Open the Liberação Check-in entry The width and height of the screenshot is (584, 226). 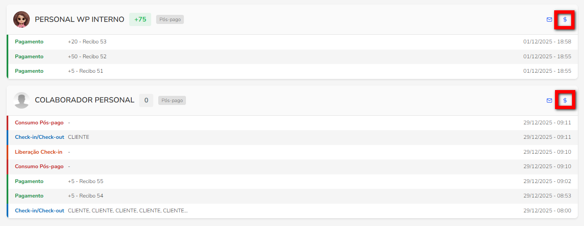pos(39,152)
